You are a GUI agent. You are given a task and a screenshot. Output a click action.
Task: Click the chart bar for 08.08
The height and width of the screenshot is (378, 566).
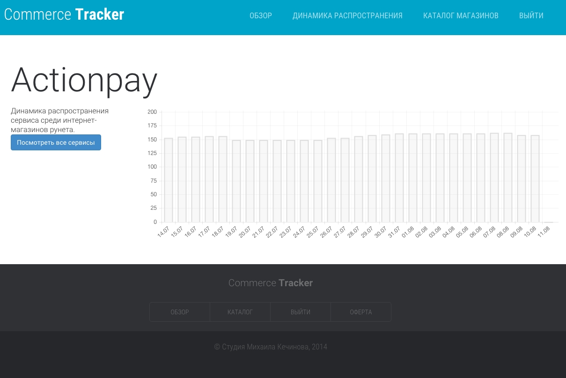click(x=508, y=178)
